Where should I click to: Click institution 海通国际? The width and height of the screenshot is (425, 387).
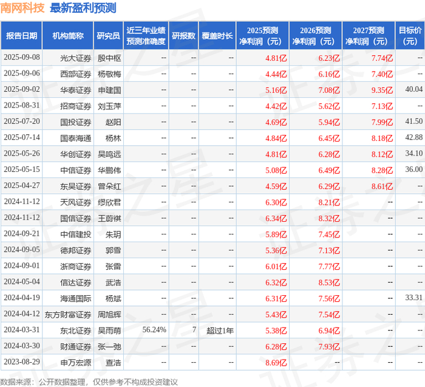[x=76, y=298]
